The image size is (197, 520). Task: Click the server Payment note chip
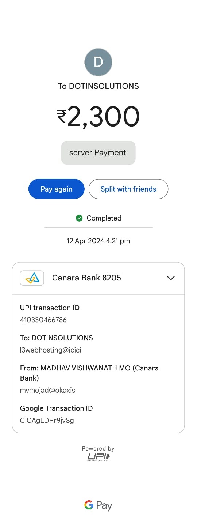point(98,153)
